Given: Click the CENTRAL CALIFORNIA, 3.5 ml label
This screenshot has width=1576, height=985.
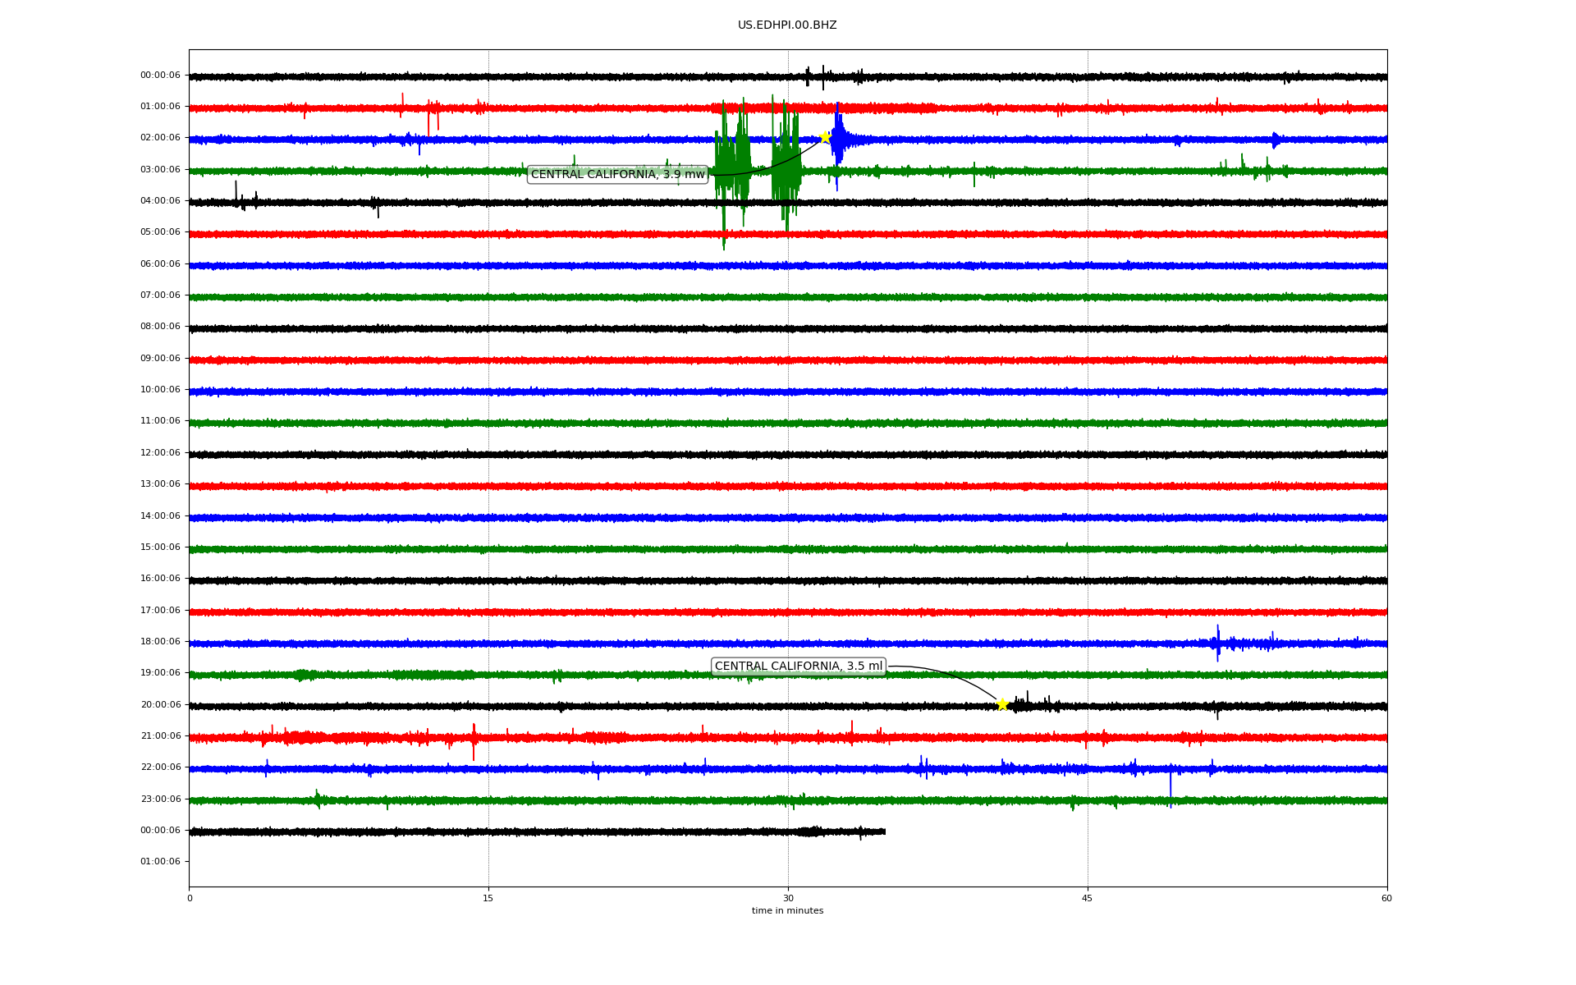Looking at the screenshot, I should pyautogui.click(x=798, y=667).
